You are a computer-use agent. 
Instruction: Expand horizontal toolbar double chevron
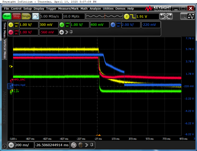[87, 145]
